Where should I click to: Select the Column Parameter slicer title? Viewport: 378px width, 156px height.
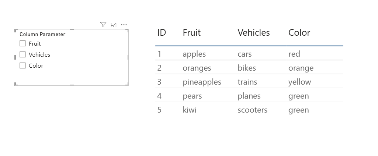click(x=42, y=34)
